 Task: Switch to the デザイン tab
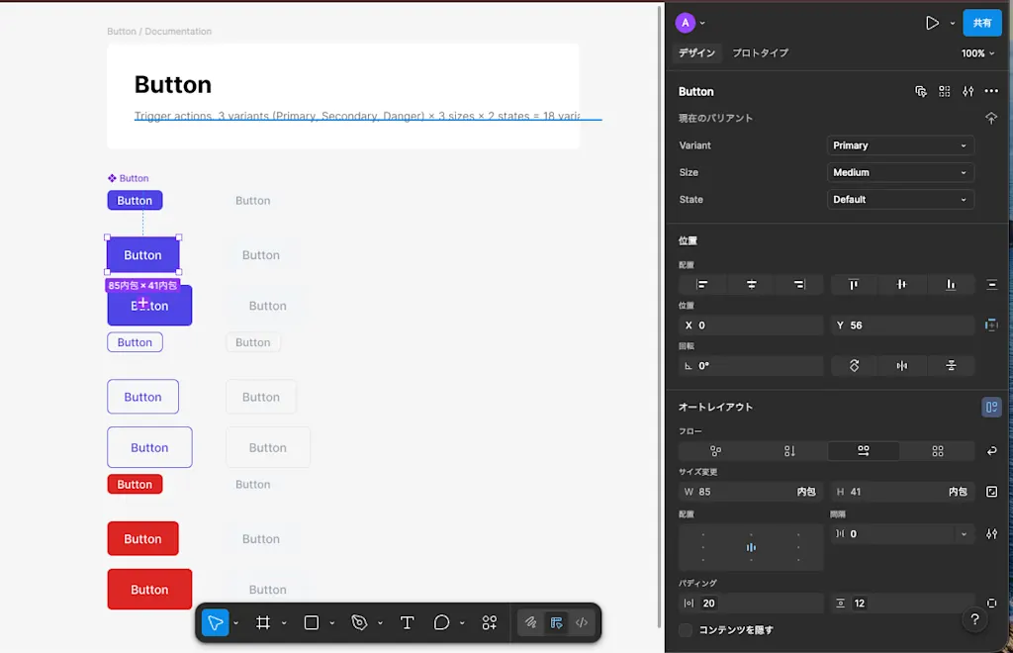696,53
